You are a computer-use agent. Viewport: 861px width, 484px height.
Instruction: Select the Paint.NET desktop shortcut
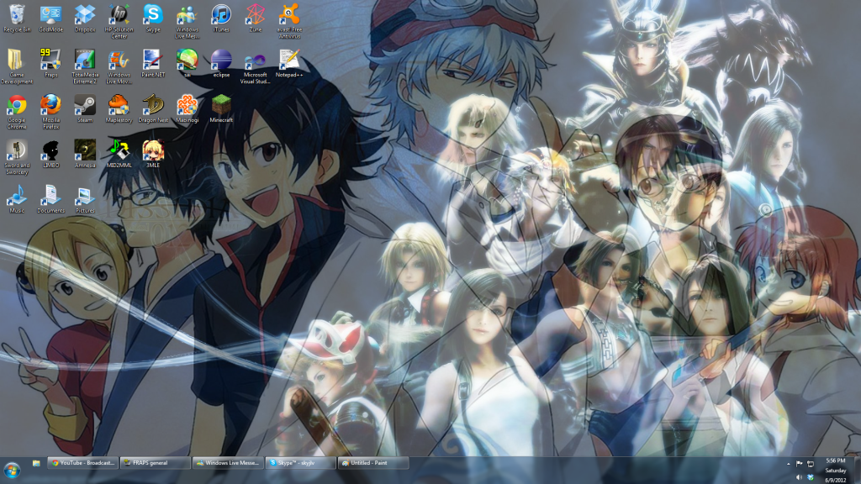click(x=153, y=63)
